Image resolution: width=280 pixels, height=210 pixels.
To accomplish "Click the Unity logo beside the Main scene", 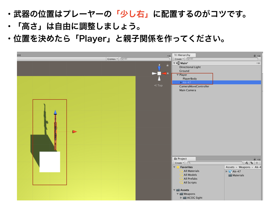I will pyautogui.click(x=178, y=63).
